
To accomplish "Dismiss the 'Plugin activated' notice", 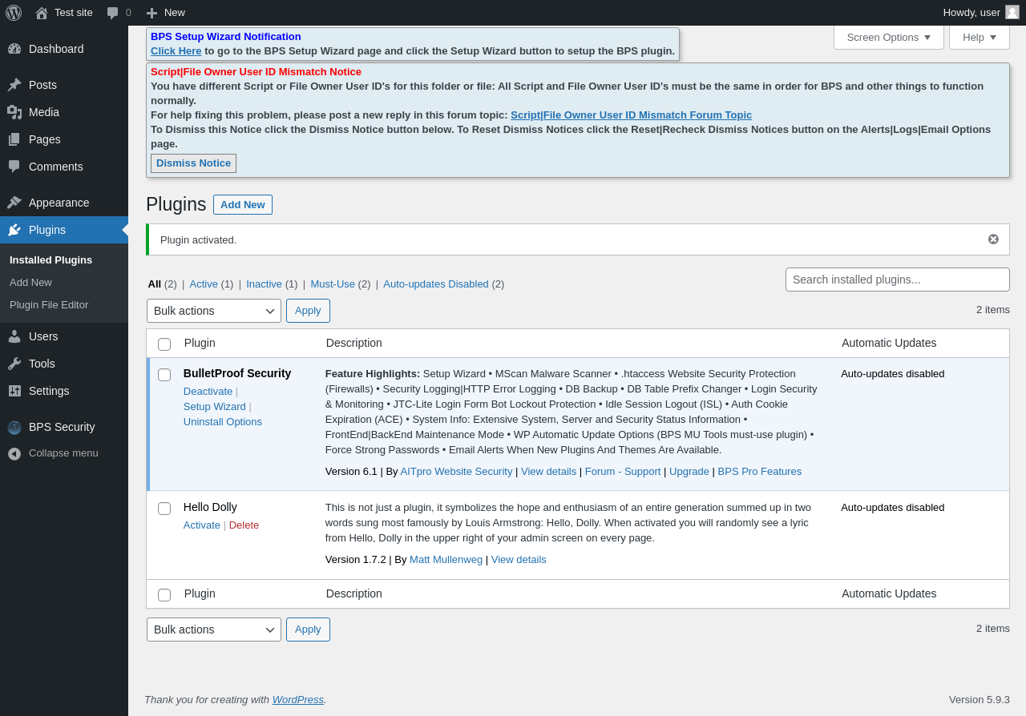I will (x=993, y=239).
